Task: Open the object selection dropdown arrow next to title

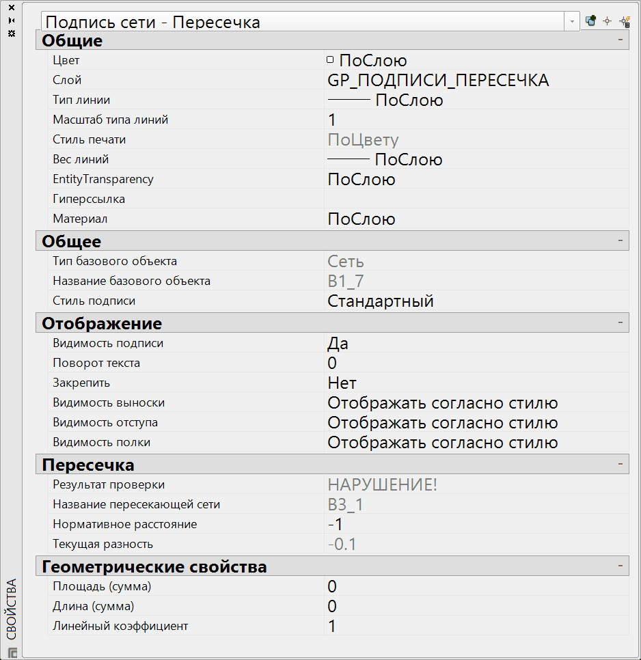Action: click(x=571, y=21)
